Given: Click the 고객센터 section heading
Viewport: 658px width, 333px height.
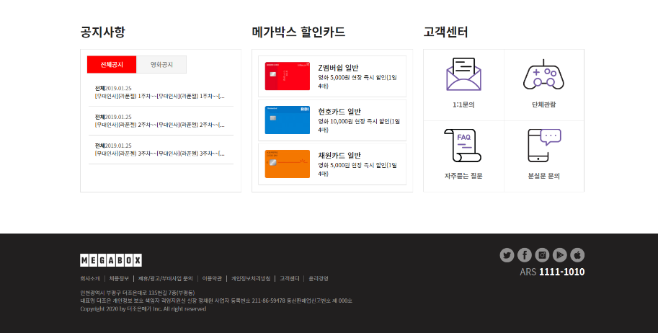Looking at the screenshot, I should [445, 32].
